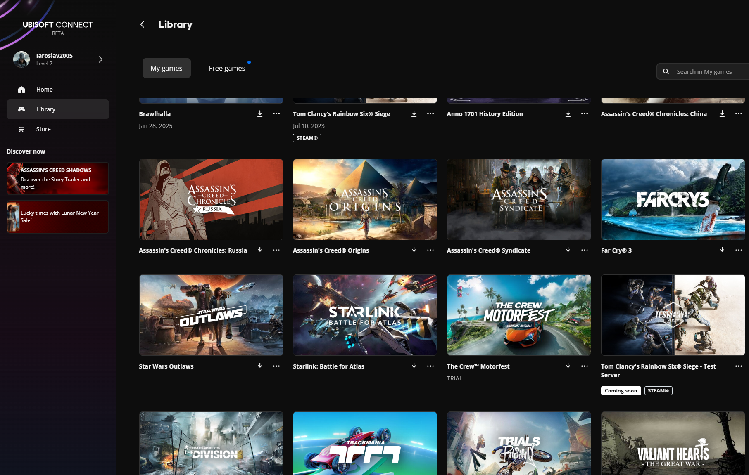Click the TRIAL label under The Crew Motorfest
Viewport: 749px width, 475px height.
[x=454, y=378]
